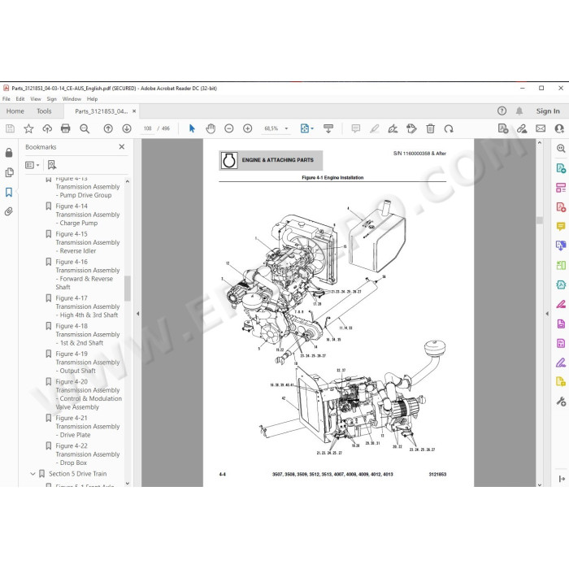
Task: Open the File menu
Action: [7, 98]
